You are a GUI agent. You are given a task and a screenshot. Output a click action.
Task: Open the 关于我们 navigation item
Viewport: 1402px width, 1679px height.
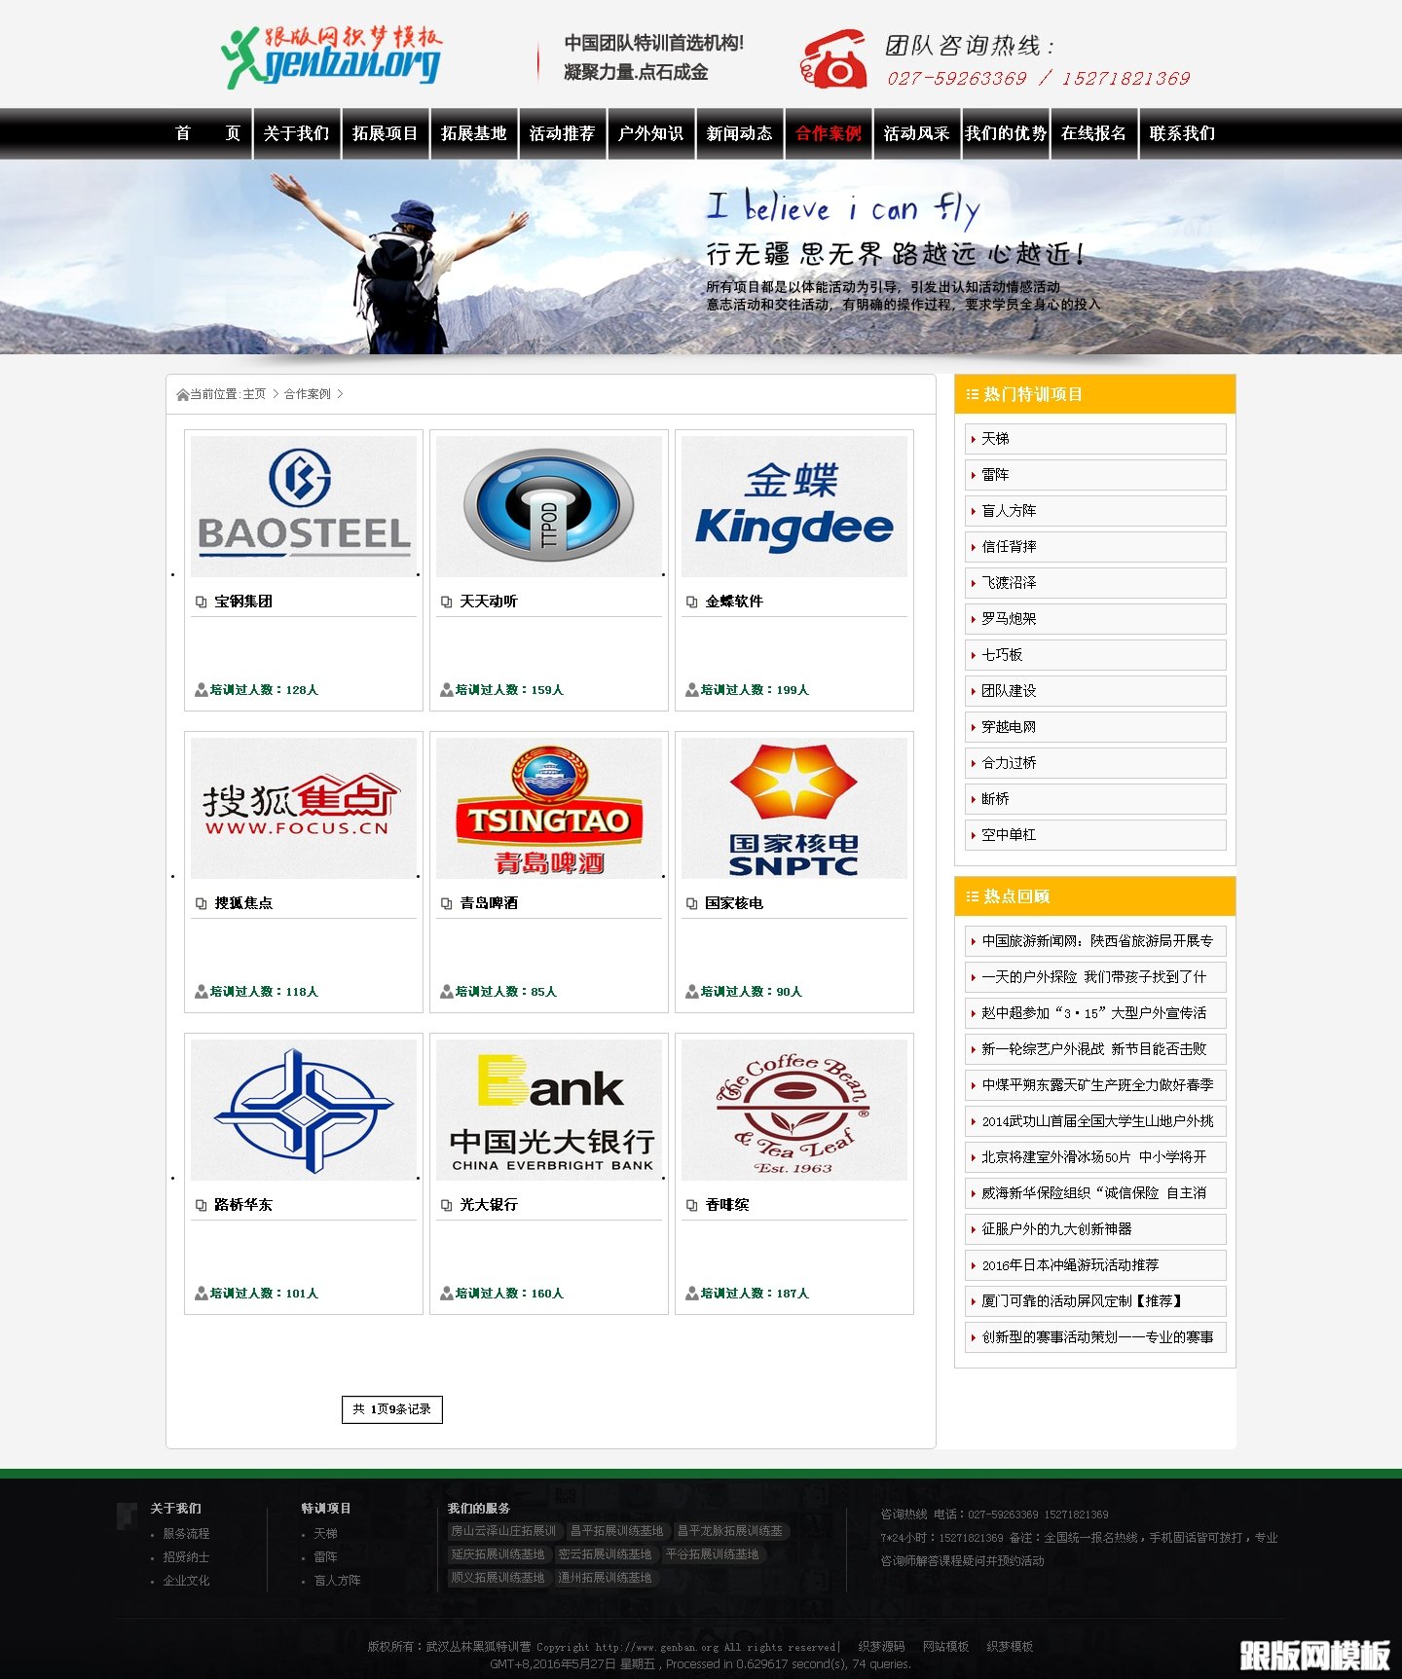tap(297, 133)
